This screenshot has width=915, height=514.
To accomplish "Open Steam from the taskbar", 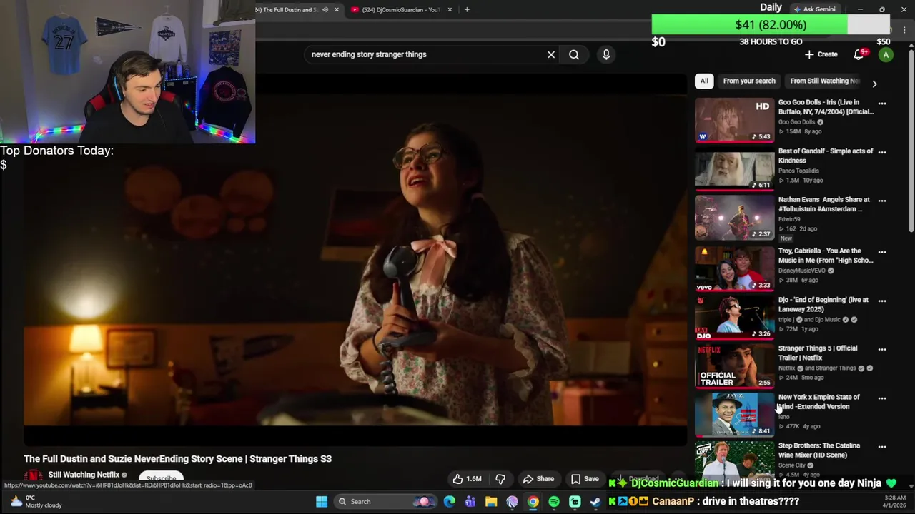I will [595, 501].
